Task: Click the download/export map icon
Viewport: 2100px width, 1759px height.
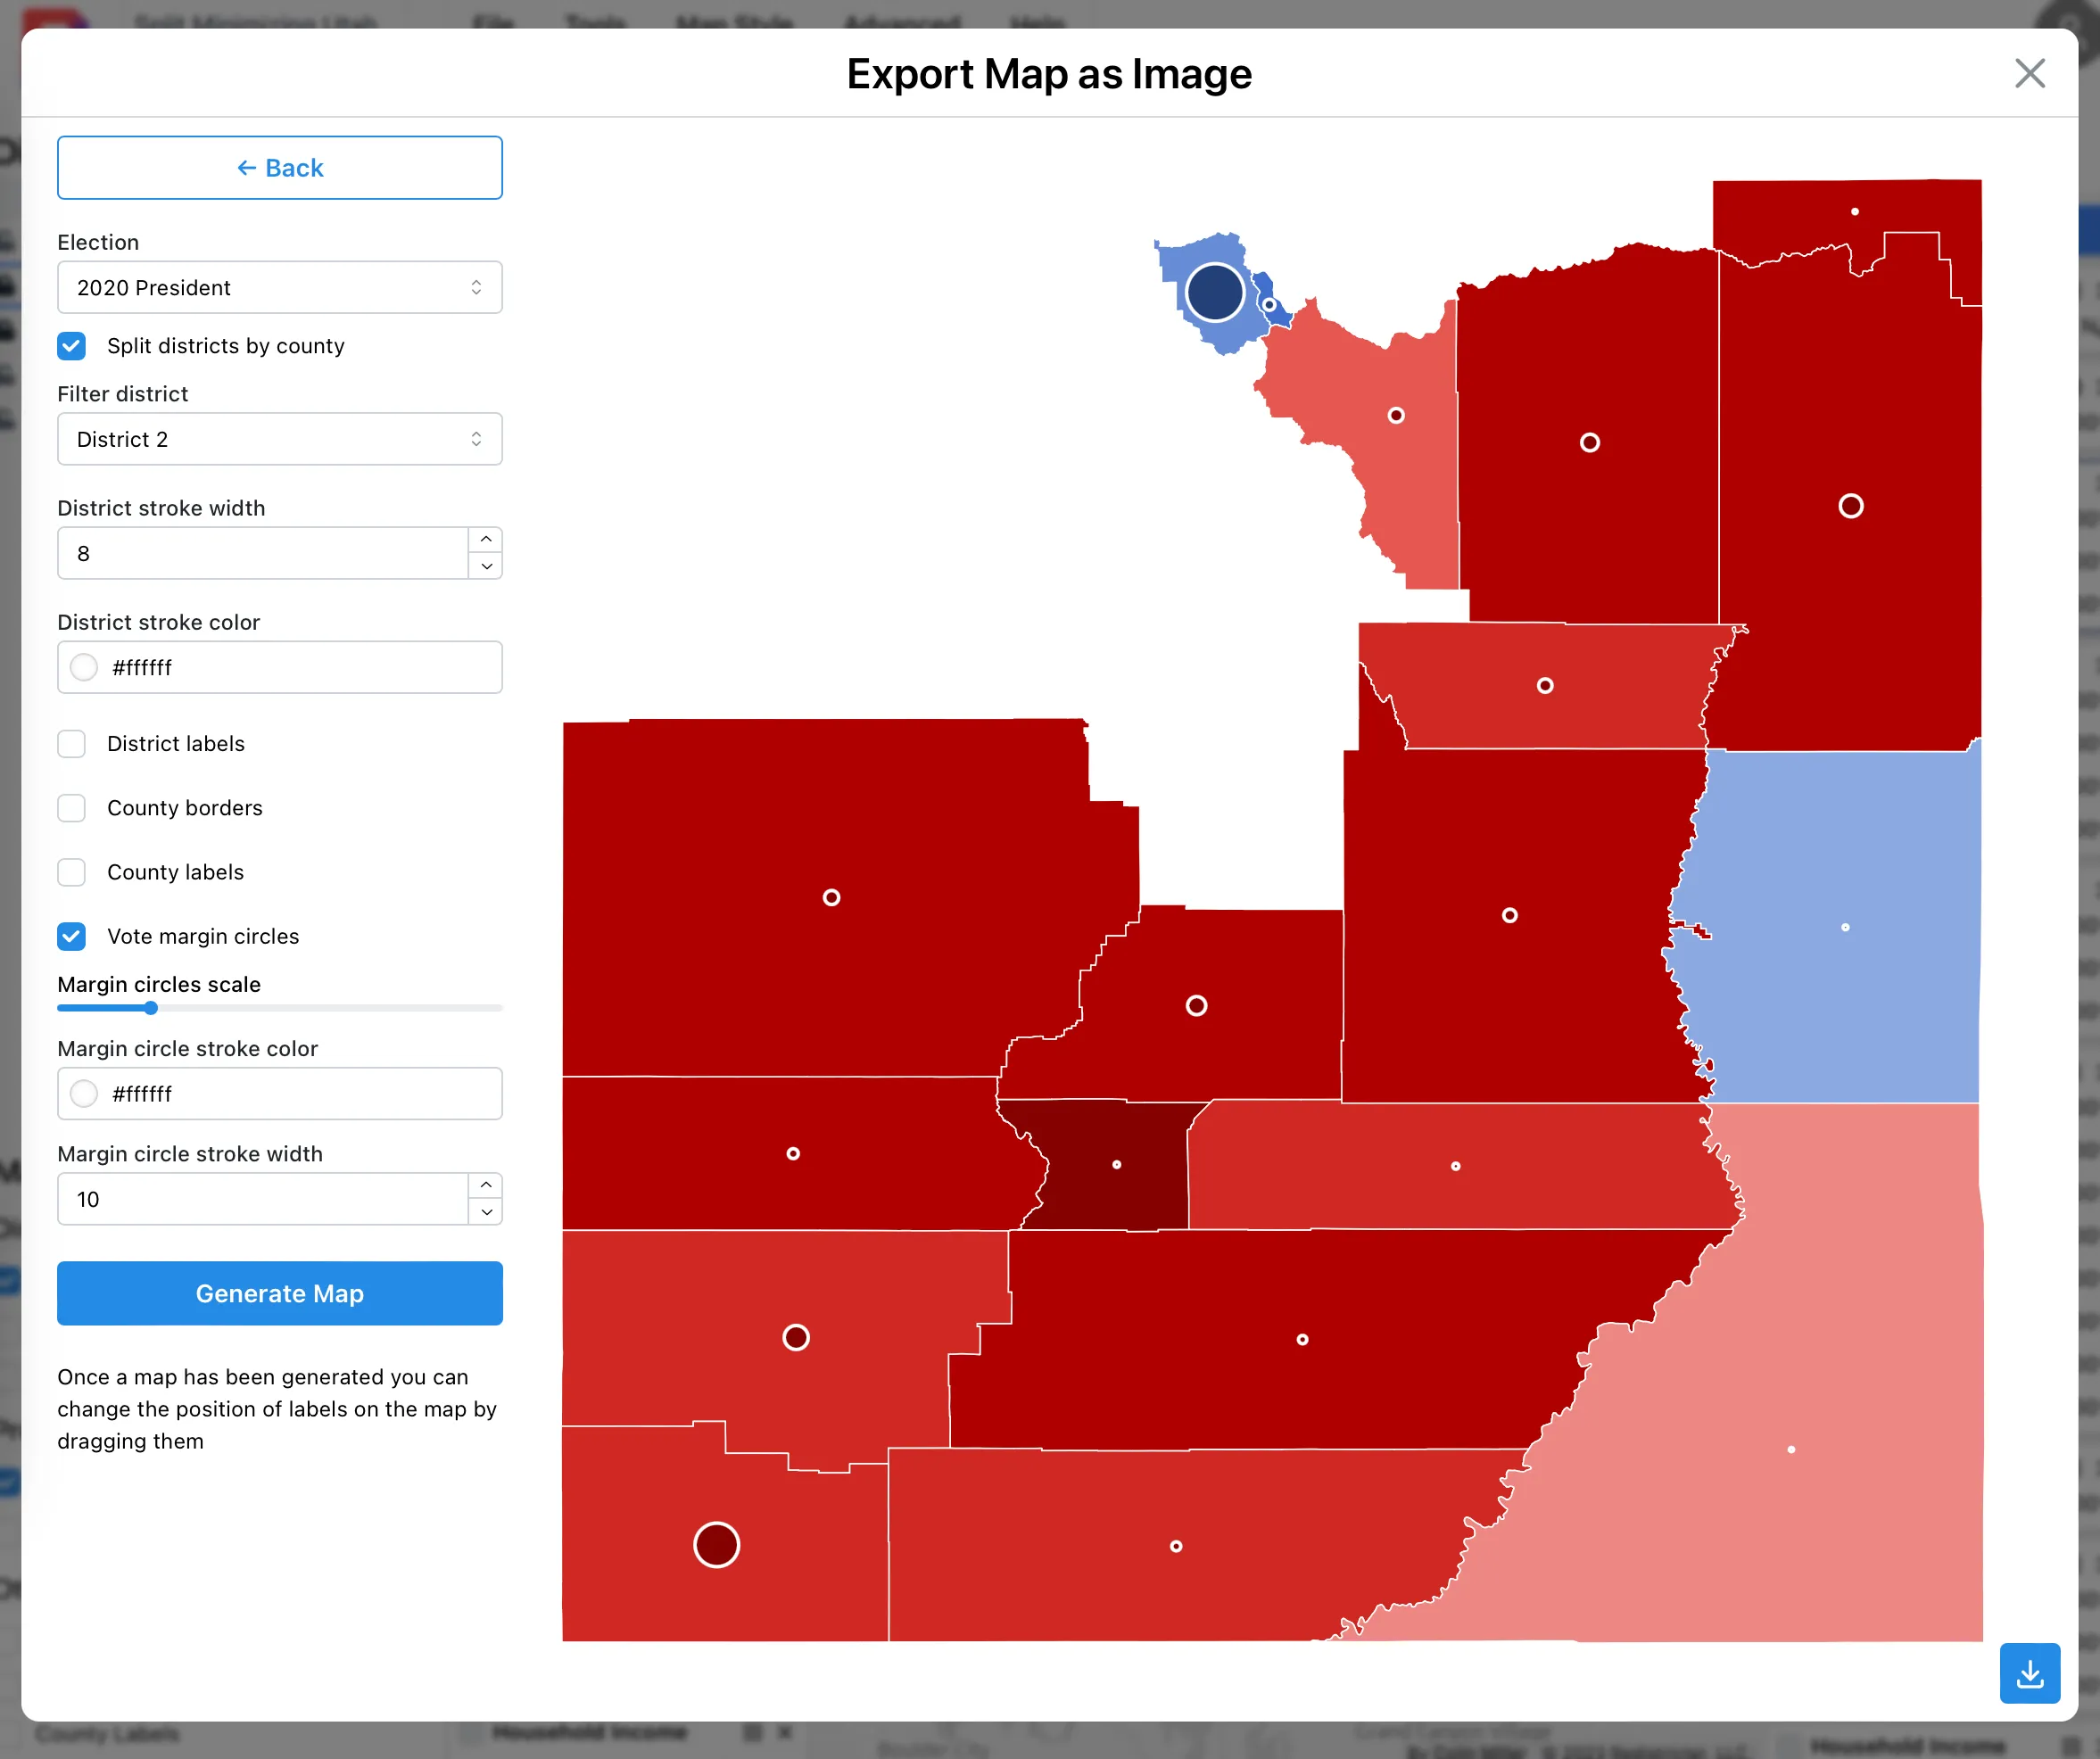Action: (x=2030, y=1670)
